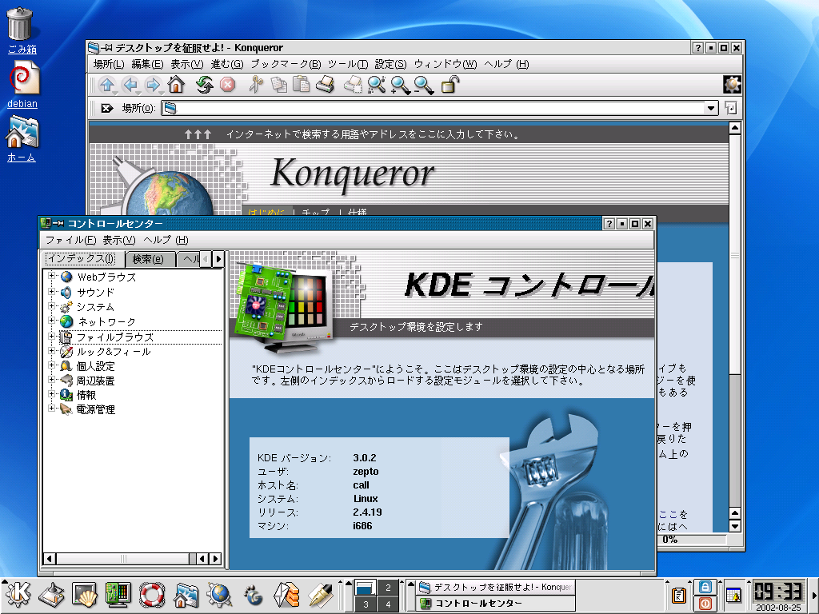Open the ファイル(F) menu in Control Center

(x=70, y=240)
